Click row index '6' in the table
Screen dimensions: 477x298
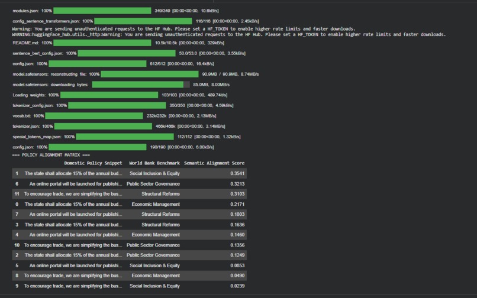(x=17, y=184)
